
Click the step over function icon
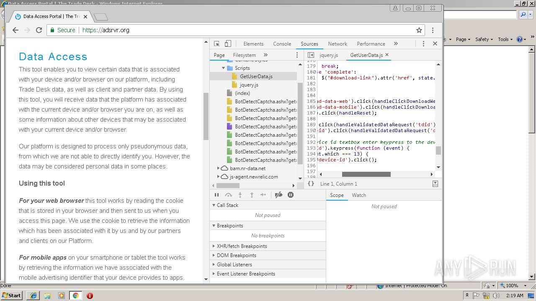point(228,195)
